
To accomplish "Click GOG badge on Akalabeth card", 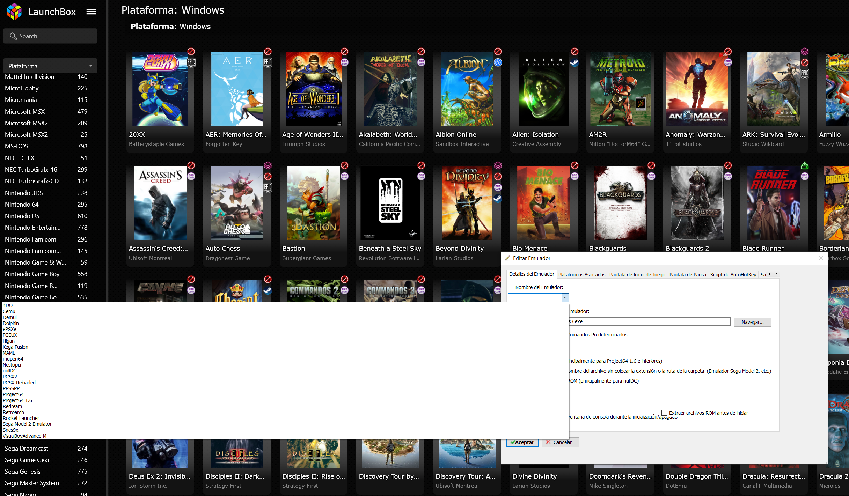I will (421, 62).
